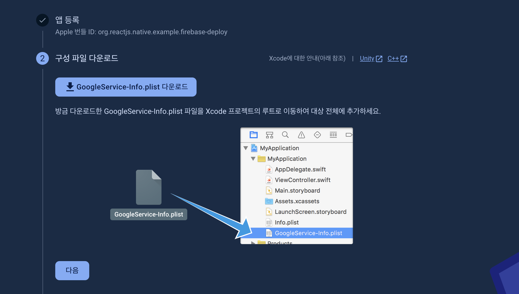519x294 pixels.
Task: Click the Xcode breakpoint tag icon
Action: pyautogui.click(x=349, y=135)
